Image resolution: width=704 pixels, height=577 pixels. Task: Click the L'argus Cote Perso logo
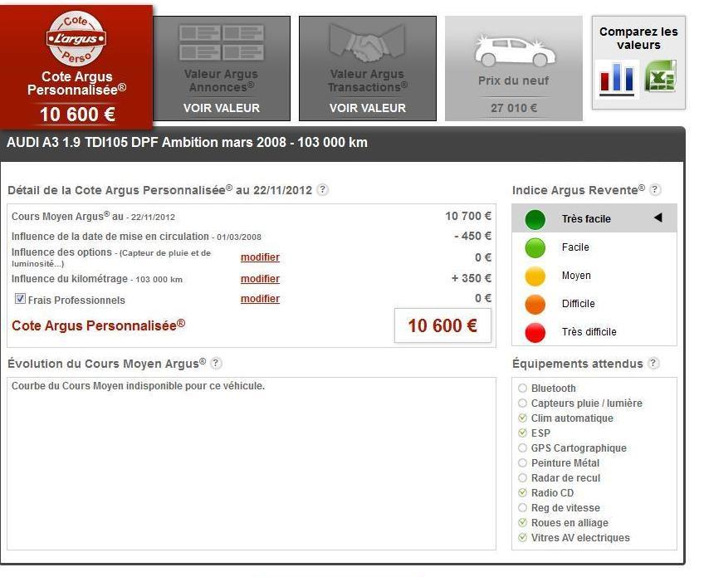76,38
